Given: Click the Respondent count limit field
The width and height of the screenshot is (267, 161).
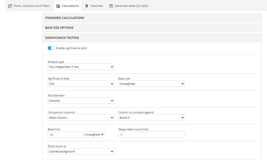Looking at the screenshot, I should (151, 134).
